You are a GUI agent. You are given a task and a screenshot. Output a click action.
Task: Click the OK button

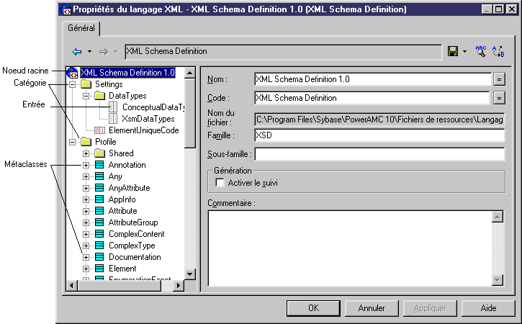coord(313,308)
